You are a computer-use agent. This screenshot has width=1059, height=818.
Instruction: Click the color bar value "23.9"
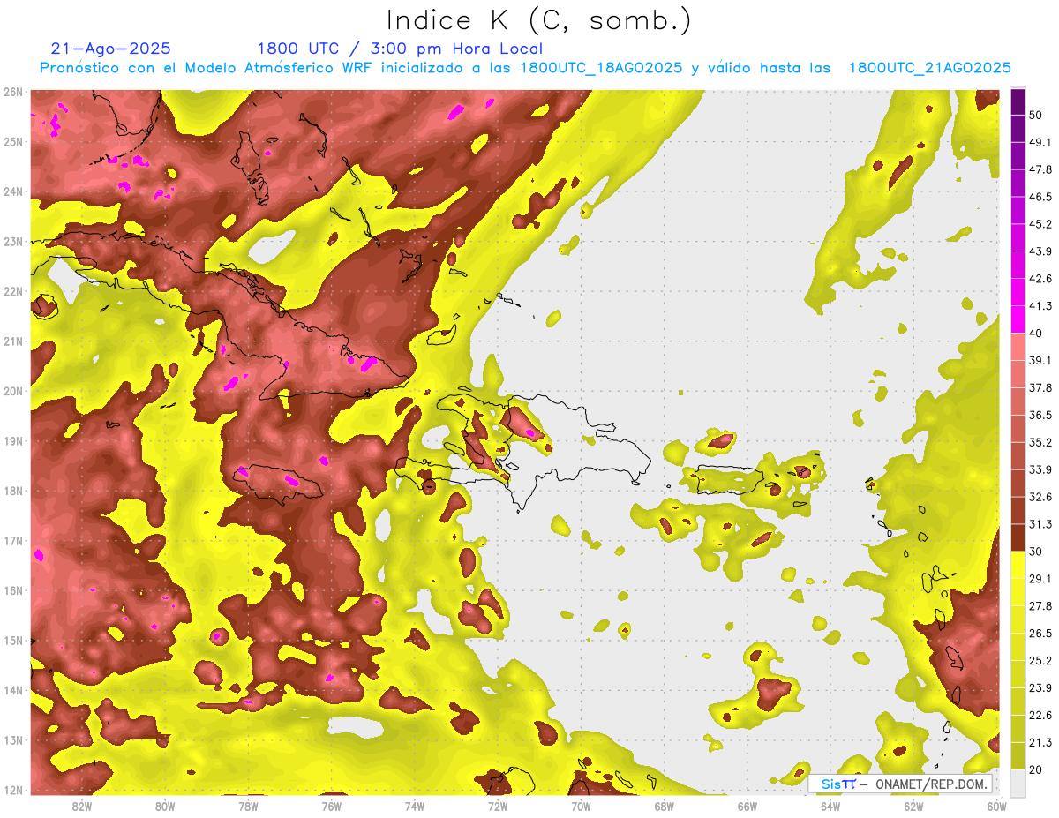point(1041,687)
